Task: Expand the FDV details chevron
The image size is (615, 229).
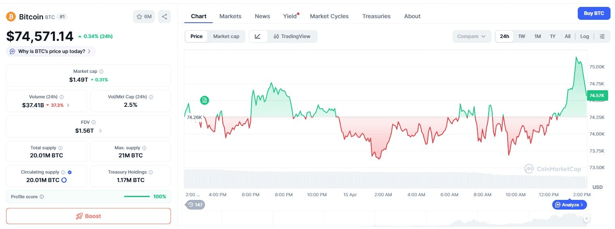Action: (100, 131)
